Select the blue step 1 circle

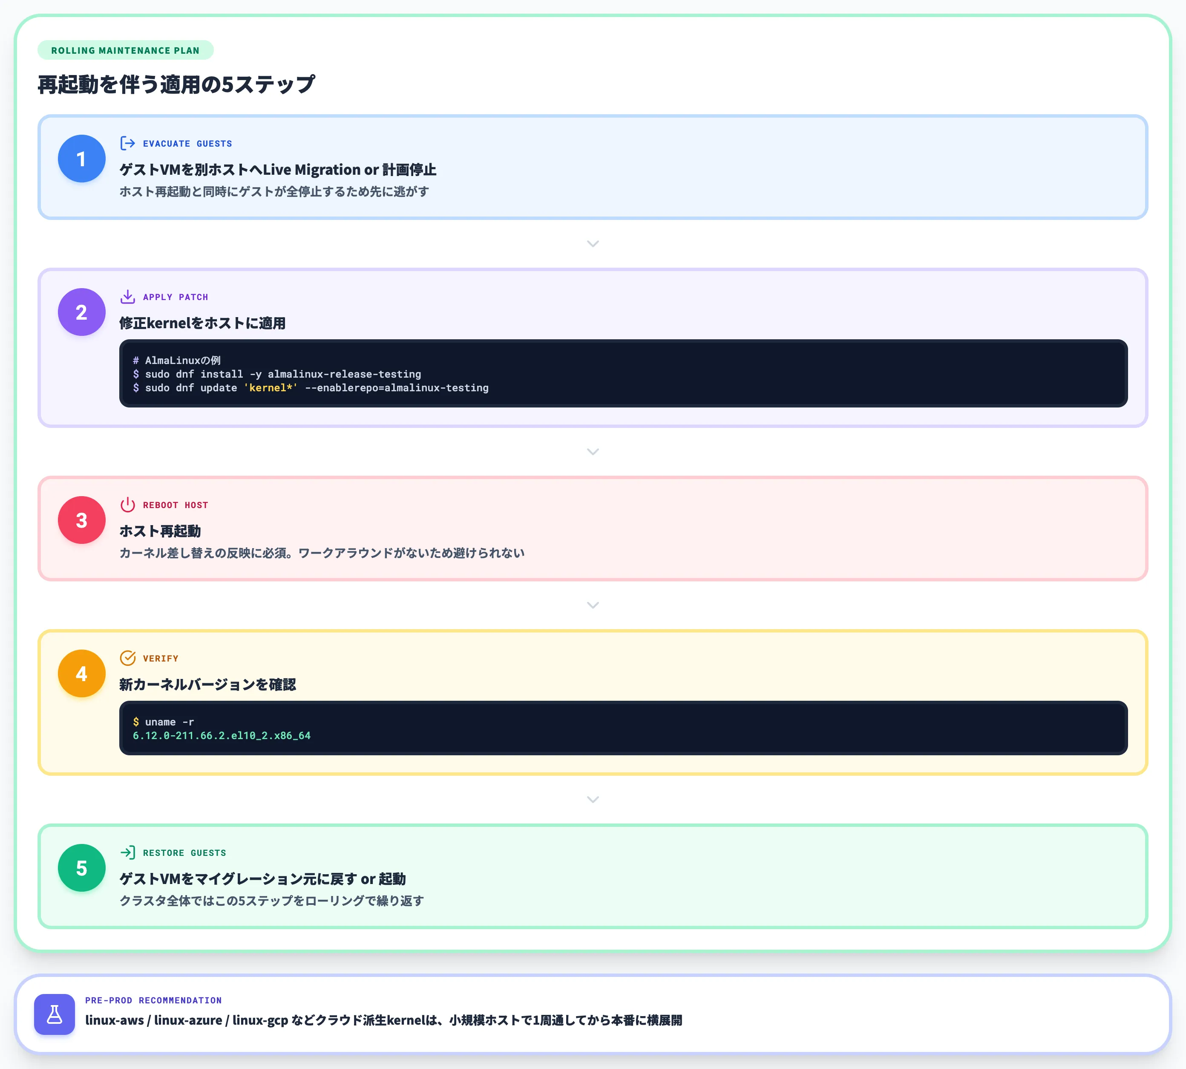click(x=82, y=159)
